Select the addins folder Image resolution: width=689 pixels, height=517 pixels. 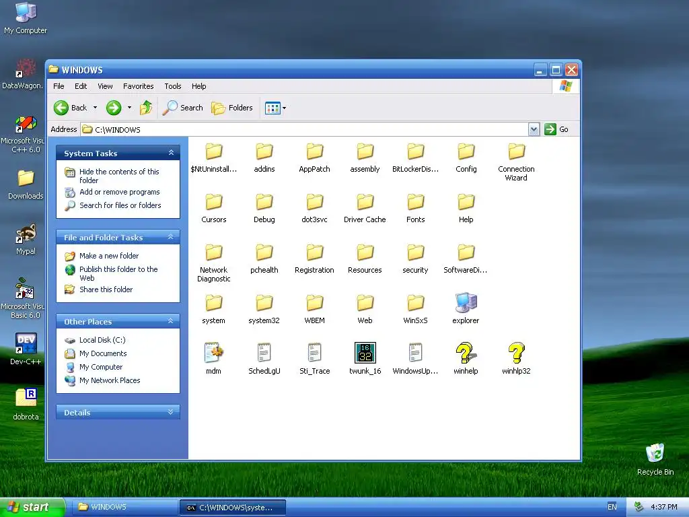tap(264, 157)
